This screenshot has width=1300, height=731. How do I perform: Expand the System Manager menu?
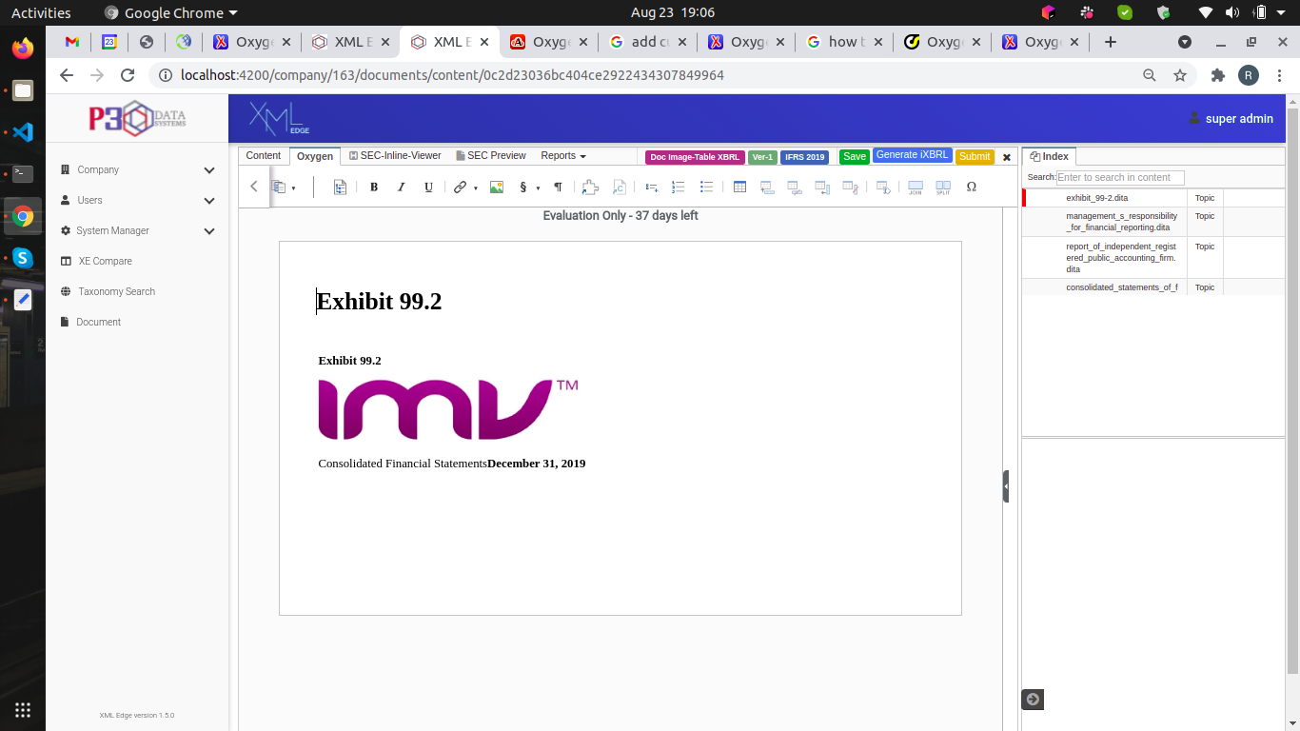(137, 230)
